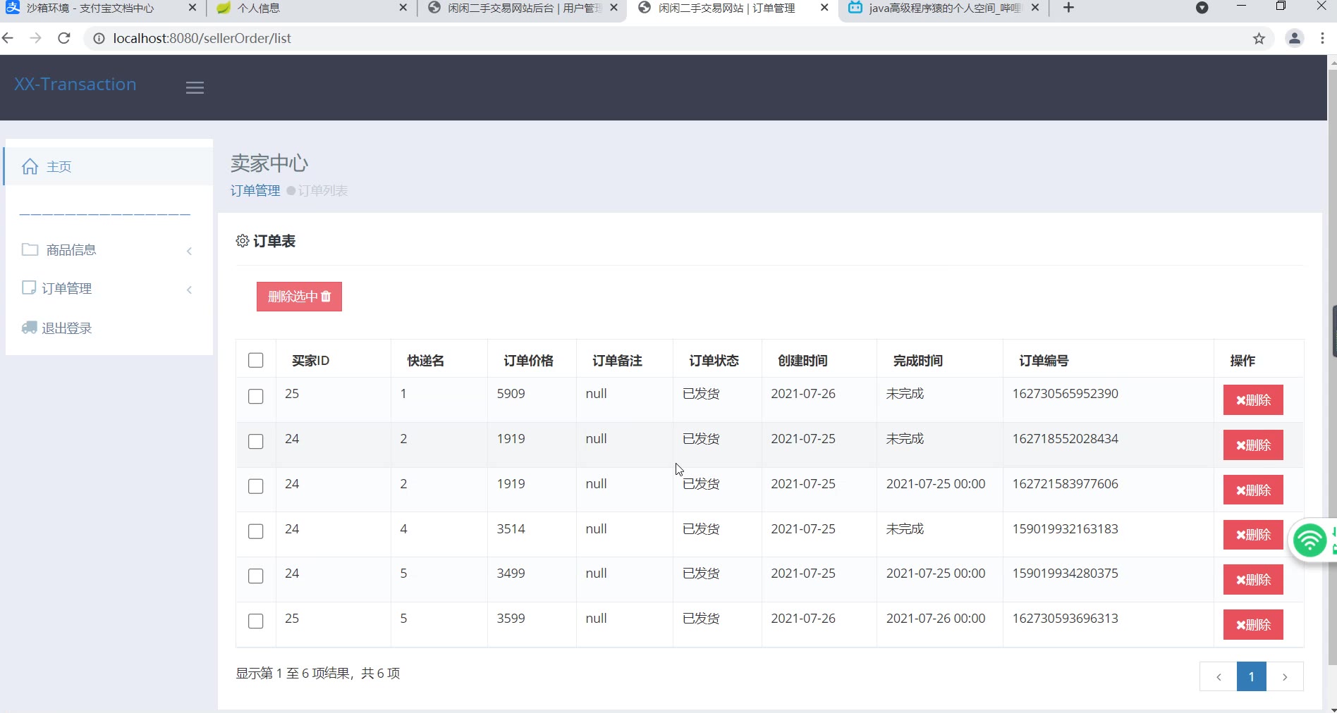Expand the 订单管理 sidebar submenu chevron
This screenshot has width=1337, height=713.
(189, 290)
